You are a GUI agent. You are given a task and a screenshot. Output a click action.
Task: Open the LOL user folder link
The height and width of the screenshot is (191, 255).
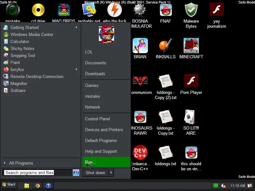coord(89,52)
